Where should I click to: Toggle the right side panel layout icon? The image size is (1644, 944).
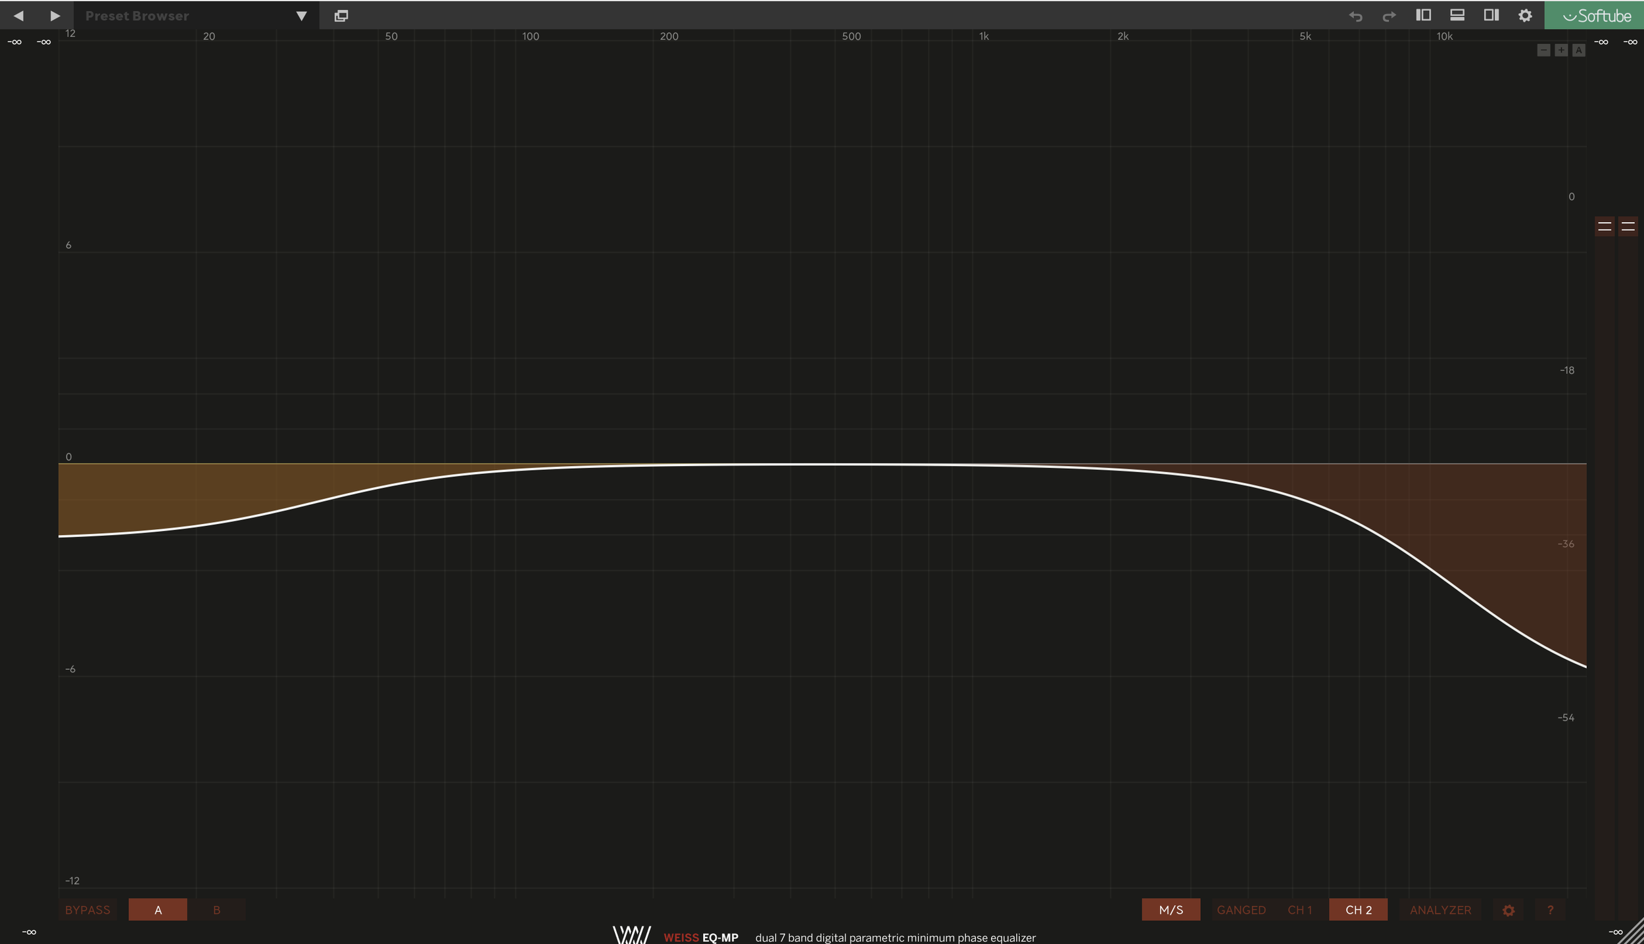click(x=1491, y=15)
